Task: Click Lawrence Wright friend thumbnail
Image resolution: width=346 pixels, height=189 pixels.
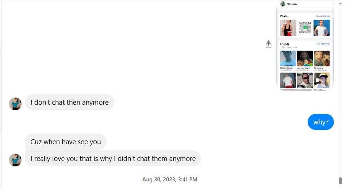Action: coord(305,58)
